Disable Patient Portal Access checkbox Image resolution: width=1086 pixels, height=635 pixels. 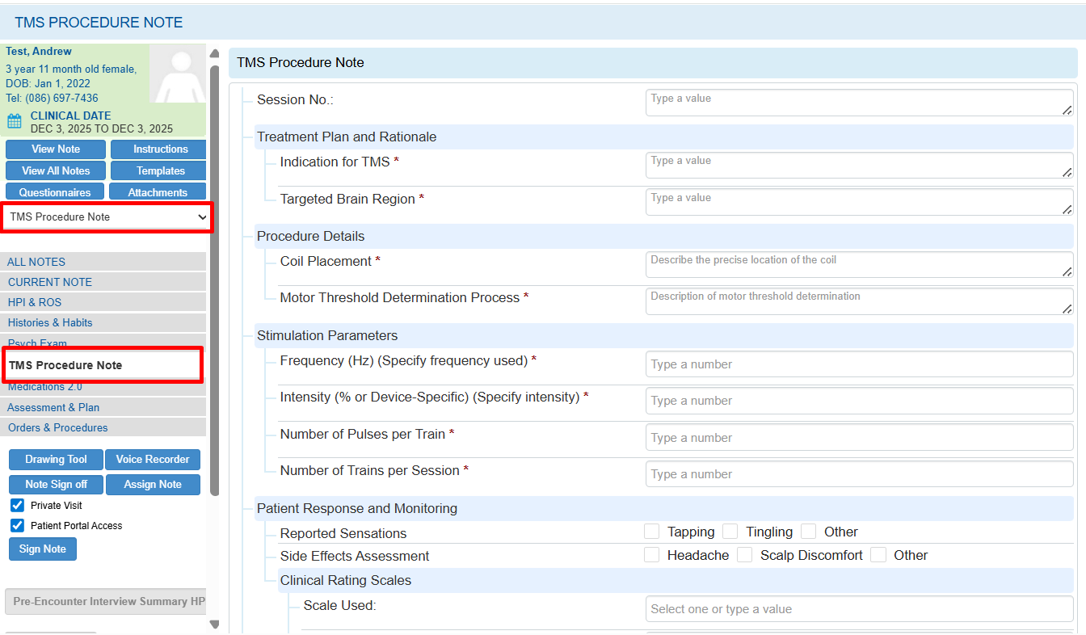pos(17,525)
